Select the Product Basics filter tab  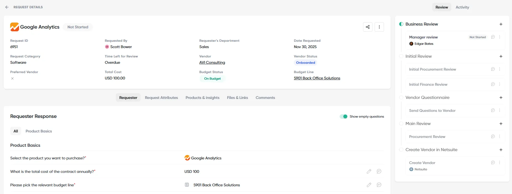point(39,131)
